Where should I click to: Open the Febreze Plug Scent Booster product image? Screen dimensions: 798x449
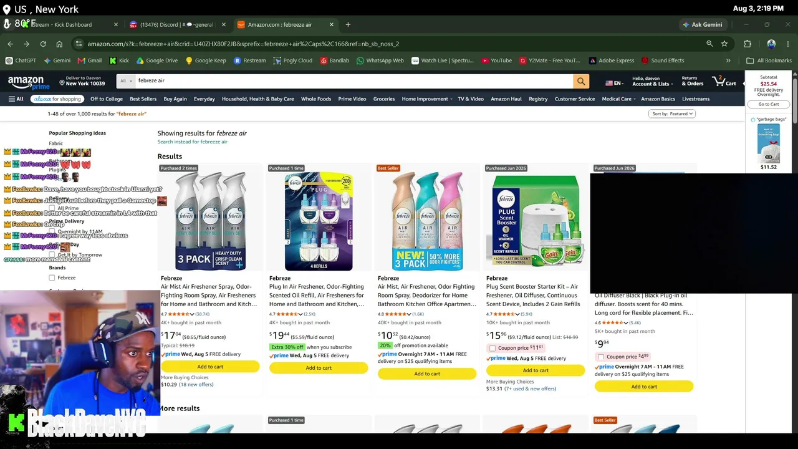coord(536,222)
